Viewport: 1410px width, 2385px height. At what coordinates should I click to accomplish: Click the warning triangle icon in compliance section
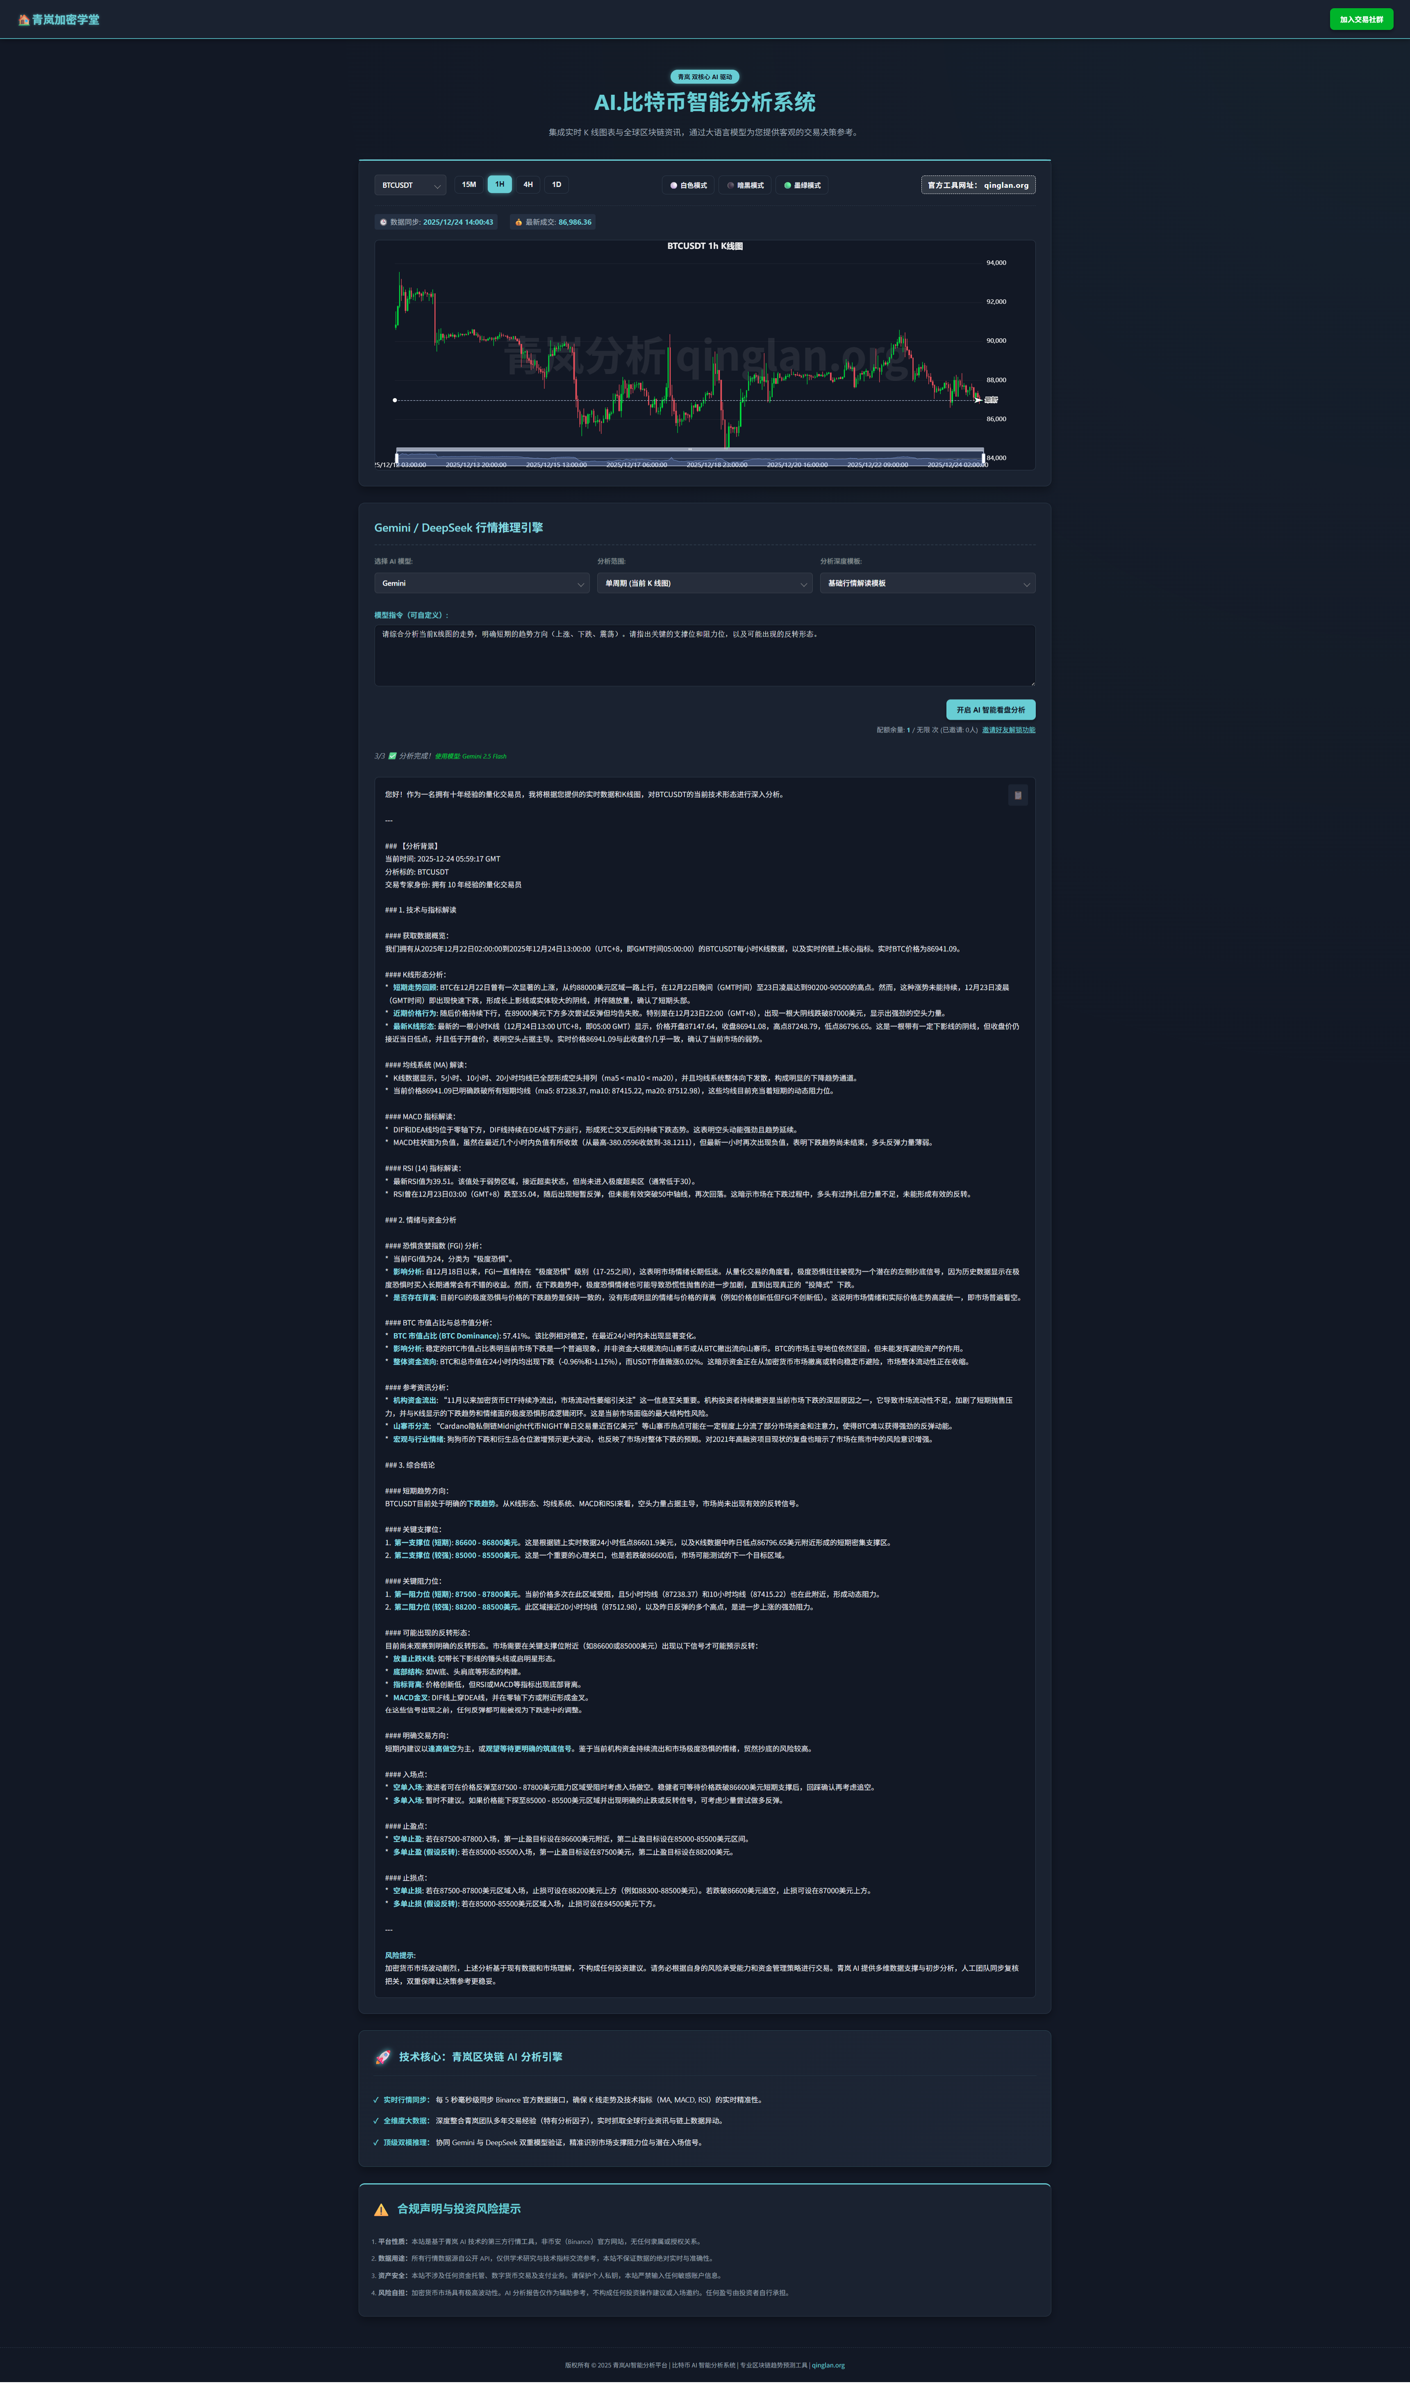[381, 2209]
